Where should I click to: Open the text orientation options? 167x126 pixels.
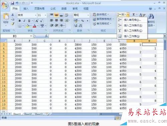pyautogui.click(x=62, y=25)
